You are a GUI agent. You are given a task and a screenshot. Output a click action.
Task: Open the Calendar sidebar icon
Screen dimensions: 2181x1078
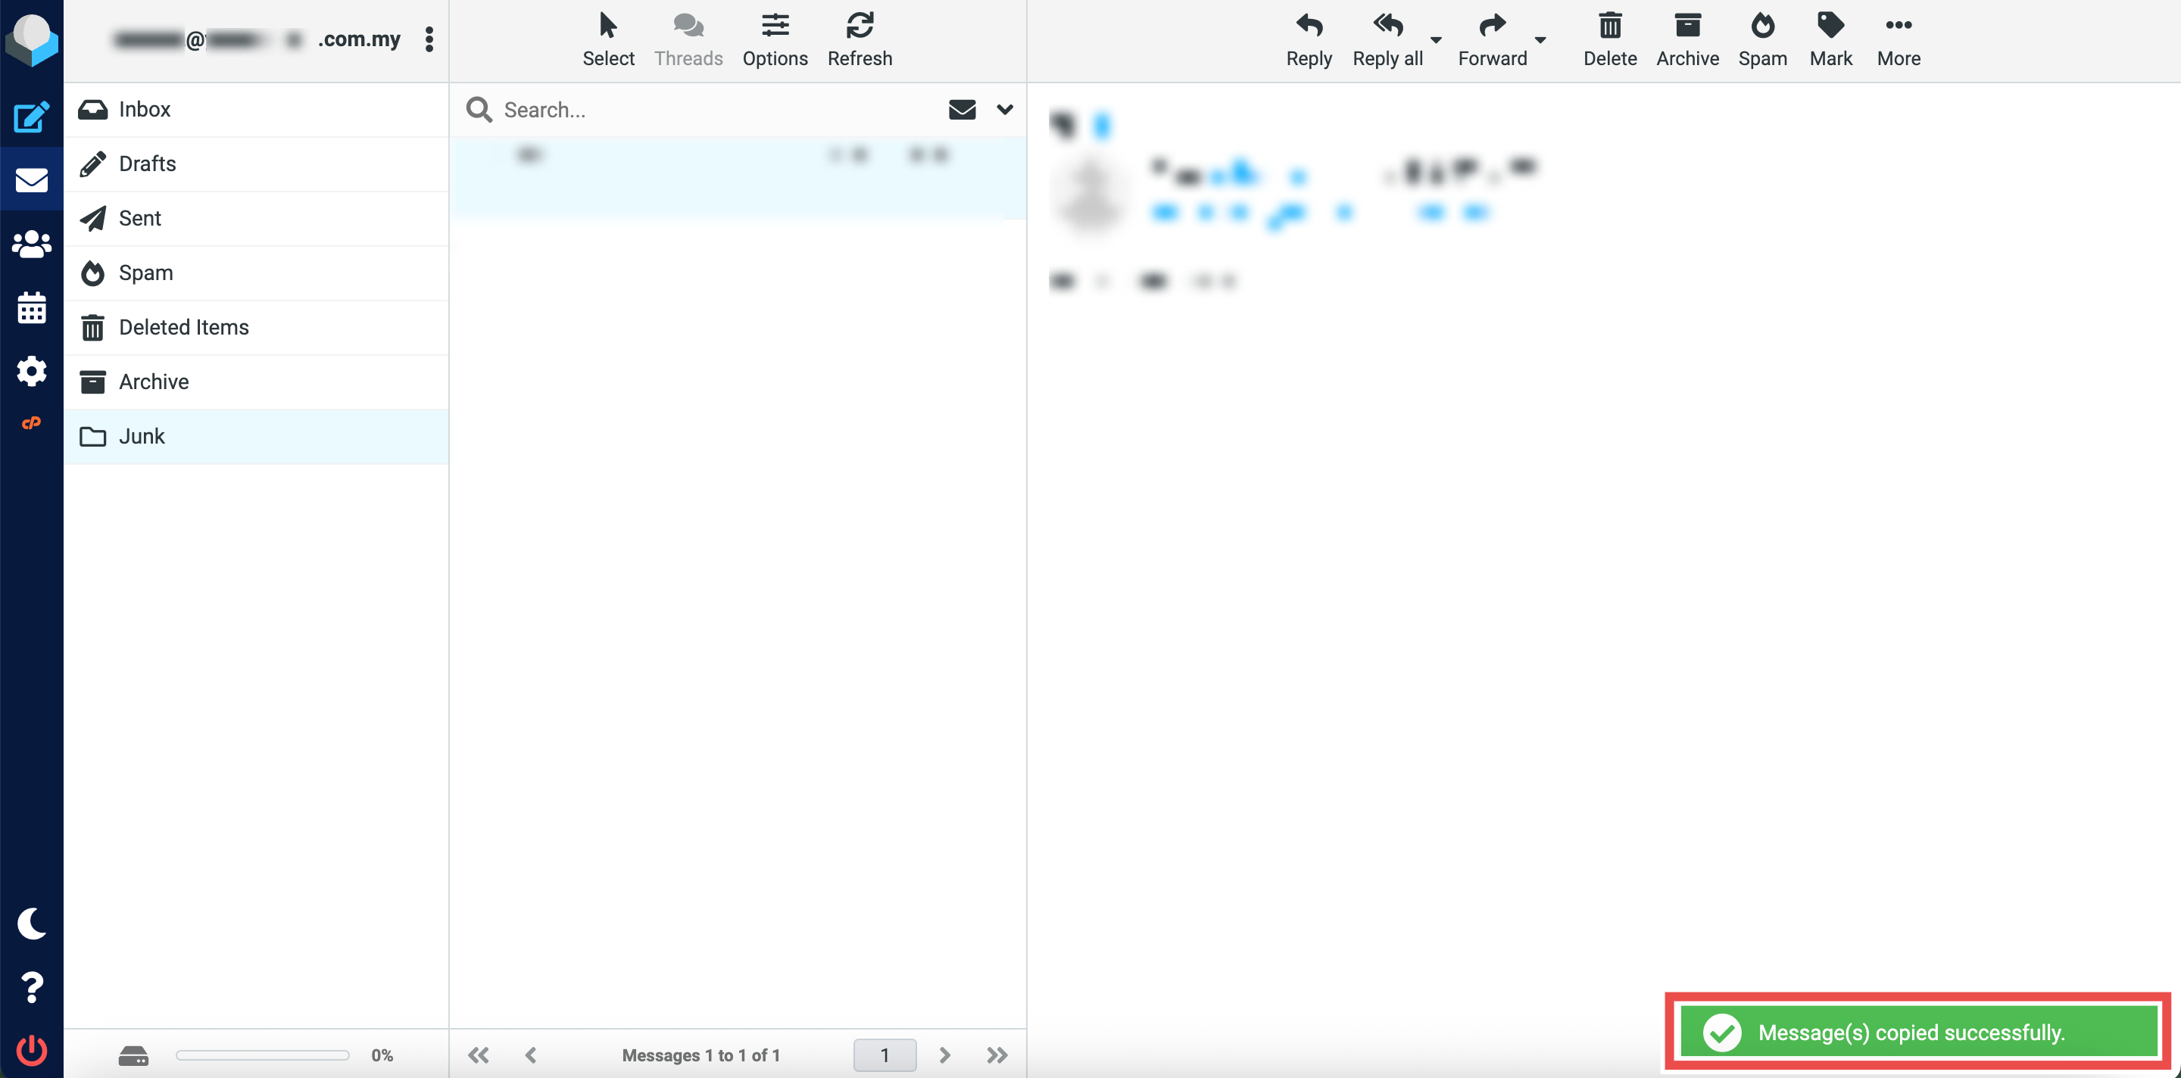[31, 308]
